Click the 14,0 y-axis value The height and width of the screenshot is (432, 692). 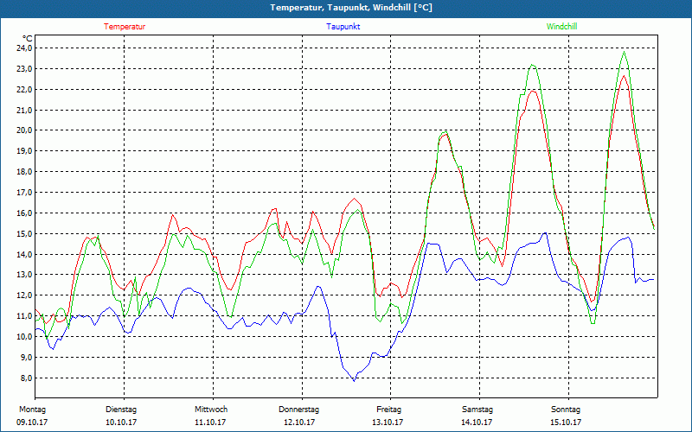tap(24, 254)
